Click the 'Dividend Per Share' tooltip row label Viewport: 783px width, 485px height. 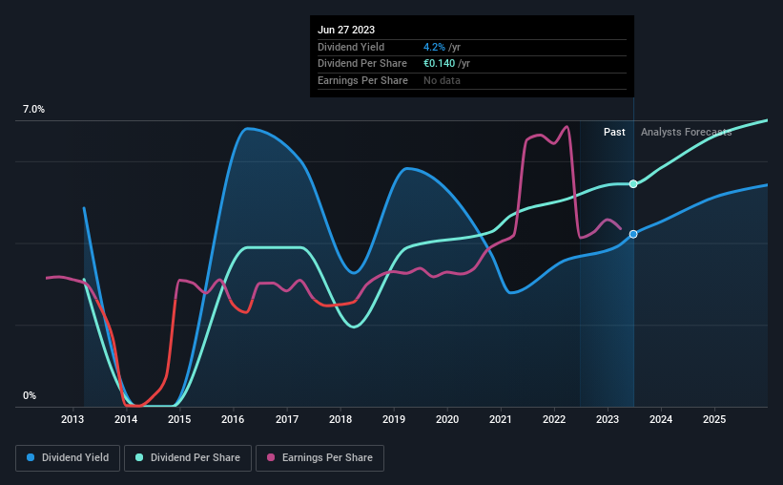[362, 64]
